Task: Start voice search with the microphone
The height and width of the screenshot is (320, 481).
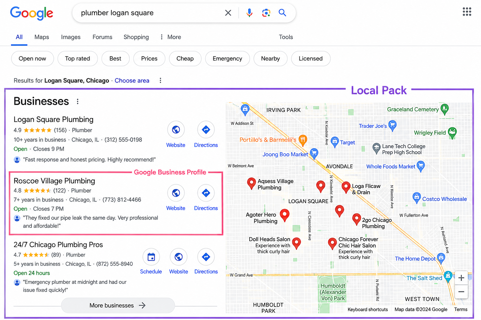Action: pos(249,13)
